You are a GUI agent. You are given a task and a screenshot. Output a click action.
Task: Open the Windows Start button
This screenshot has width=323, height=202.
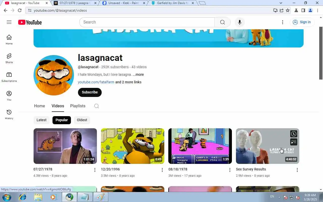(6, 197)
